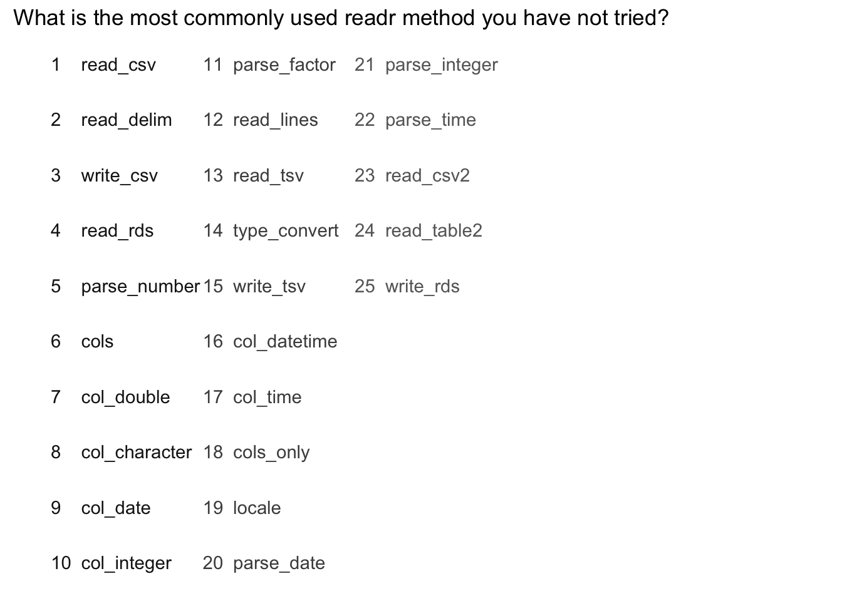Choose read_delim from the list
This screenshot has width=842, height=601.
coord(127,120)
